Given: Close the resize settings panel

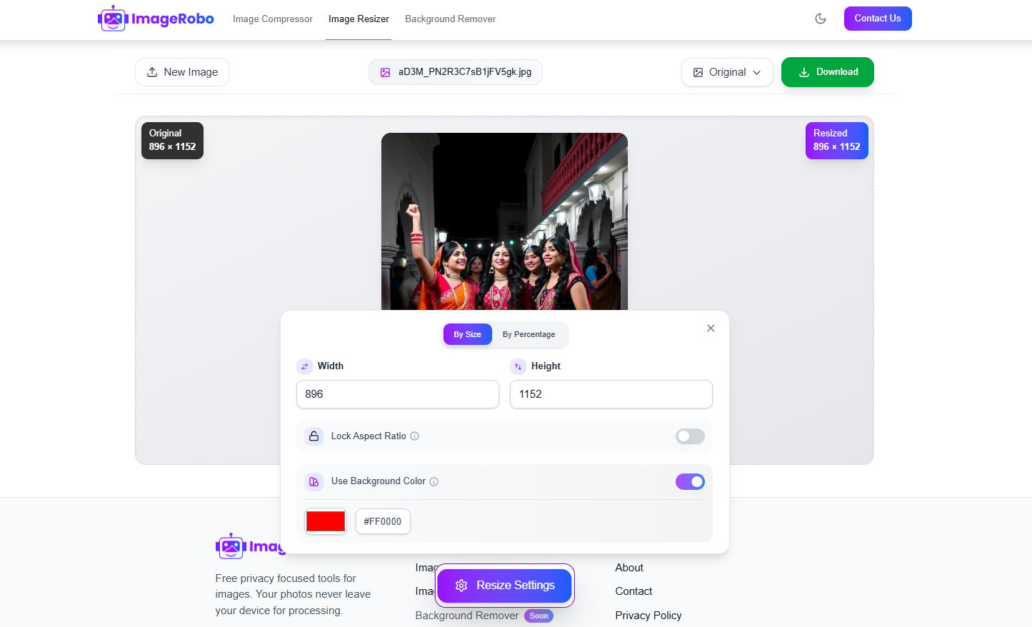Looking at the screenshot, I should point(711,328).
